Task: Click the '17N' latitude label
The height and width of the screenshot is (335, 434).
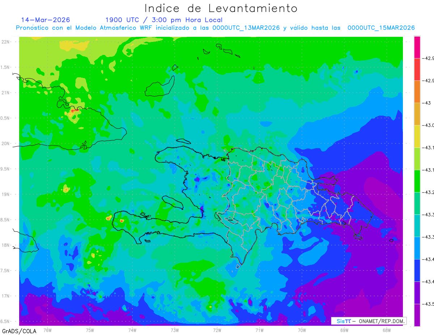Action: coord(5,296)
